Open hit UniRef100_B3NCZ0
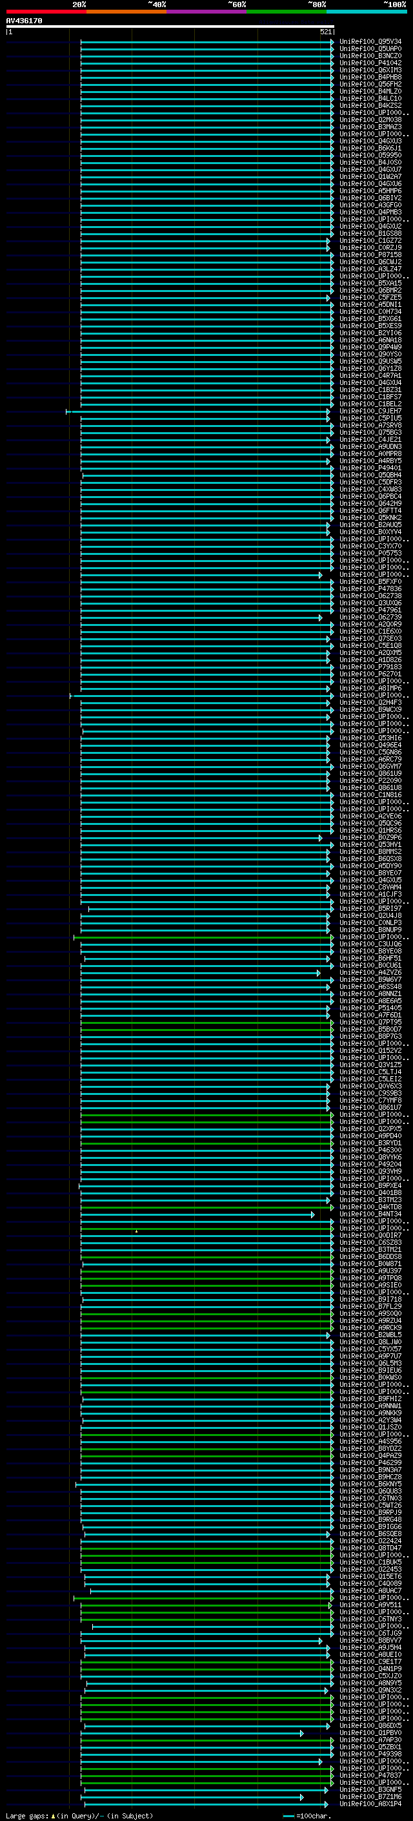This screenshot has height=1821, width=413. point(370,56)
